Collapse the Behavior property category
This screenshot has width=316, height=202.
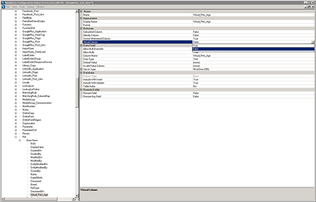81,28
